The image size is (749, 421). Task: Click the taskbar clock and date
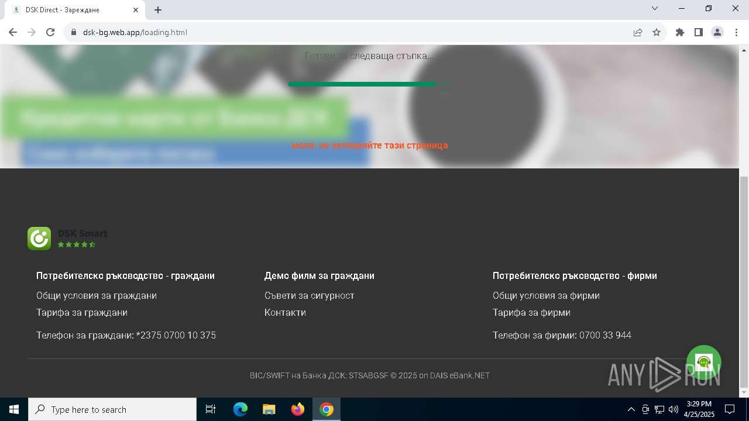(x=699, y=409)
